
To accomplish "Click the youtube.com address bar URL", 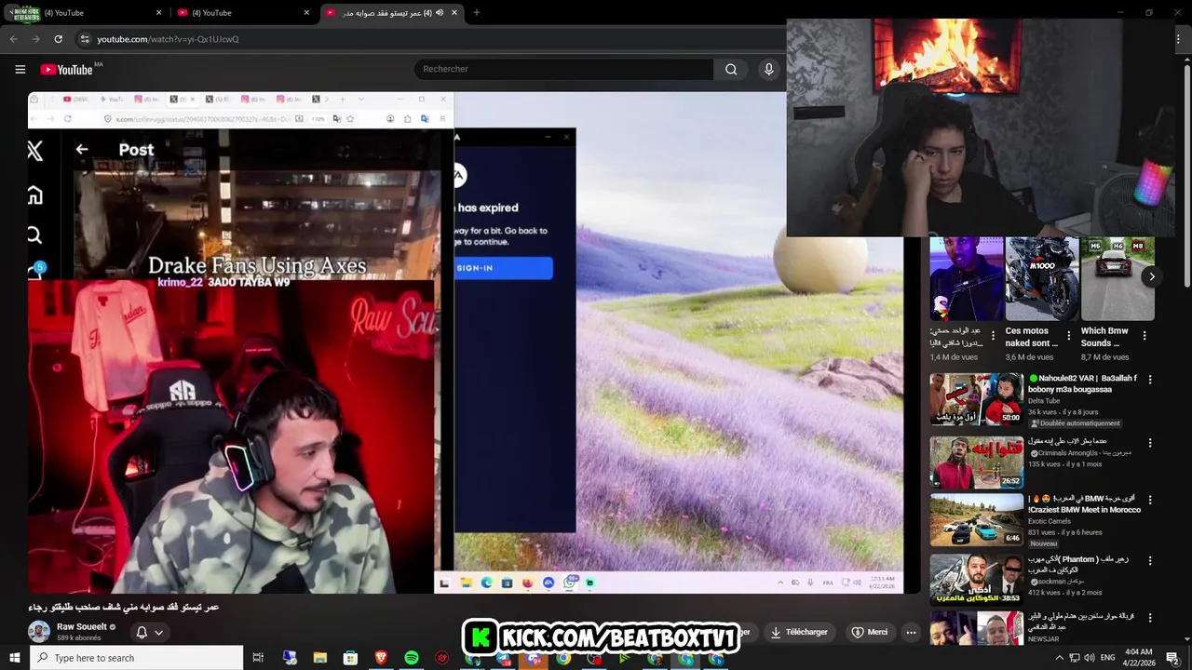I will pyautogui.click(x=168, y=39).
